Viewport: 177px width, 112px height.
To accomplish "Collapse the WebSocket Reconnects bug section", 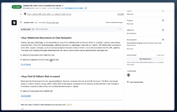I will (22, 38).
